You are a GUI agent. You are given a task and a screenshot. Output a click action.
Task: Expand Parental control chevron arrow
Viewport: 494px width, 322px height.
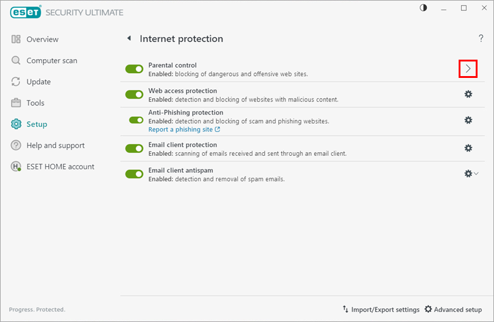pyautogui.click(x=468, y=69)
